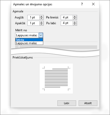Image resolution: width=110 pixels, height=115 pixels.
Task: Choose Lappuses malas option in list
Action: coord(29,43)
